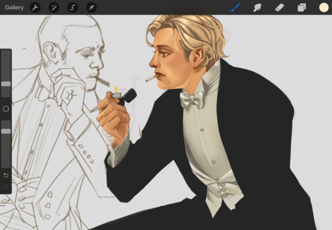The image size is (332, 230).
Task: Click the brush opacity slider handle
Action: 6,131
